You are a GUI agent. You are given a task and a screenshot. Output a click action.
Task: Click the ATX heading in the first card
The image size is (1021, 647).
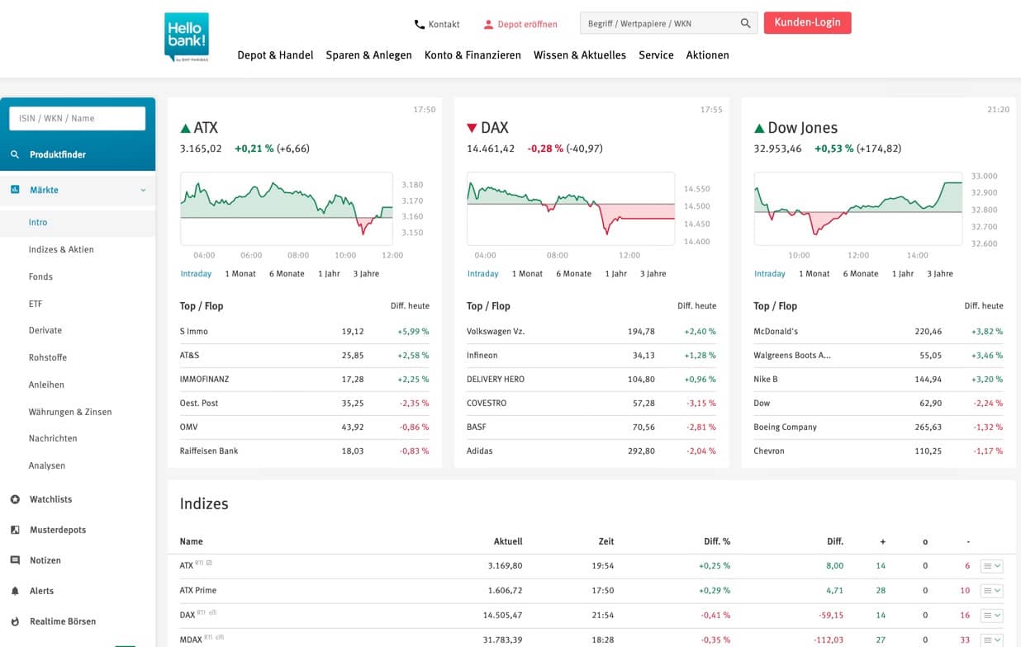click(206, 128)
